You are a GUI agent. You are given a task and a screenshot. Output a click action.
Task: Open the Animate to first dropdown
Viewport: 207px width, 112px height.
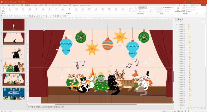tap(183, 10)
